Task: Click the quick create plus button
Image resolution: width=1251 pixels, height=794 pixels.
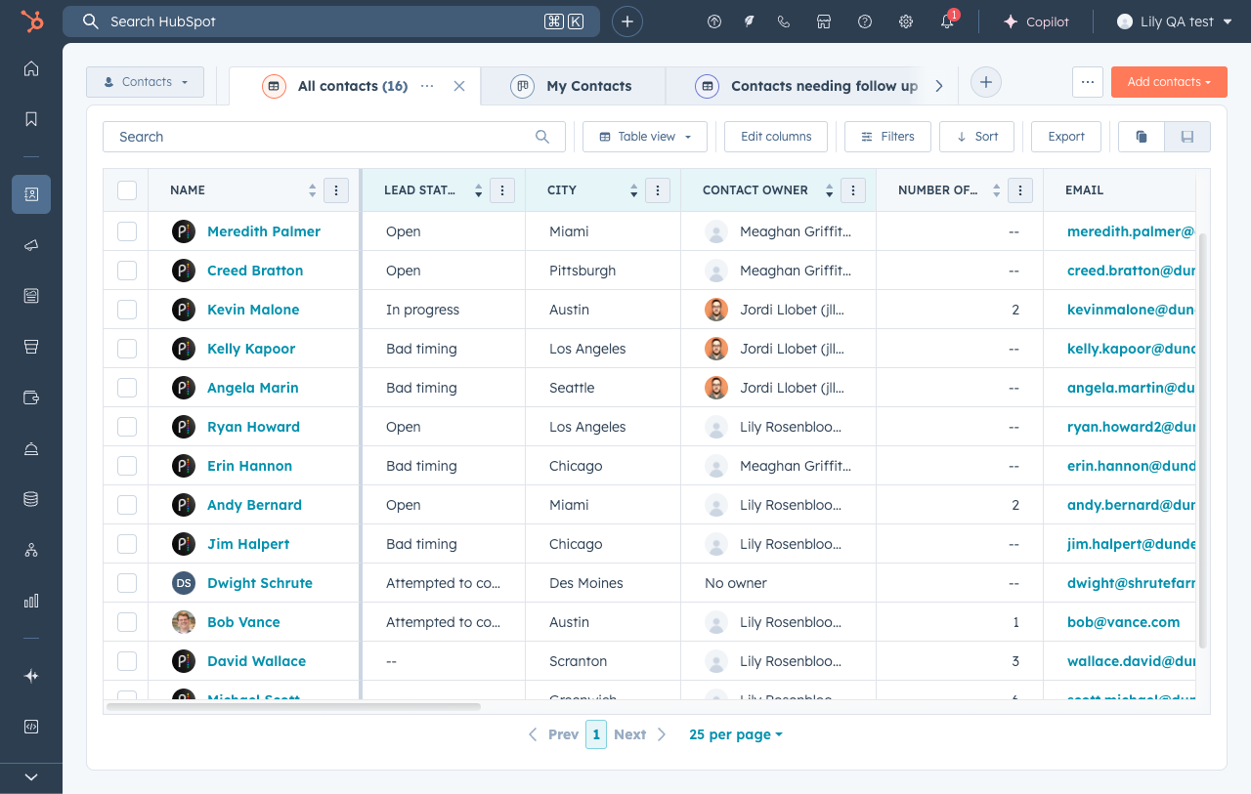Action: [x=627, y=21]
